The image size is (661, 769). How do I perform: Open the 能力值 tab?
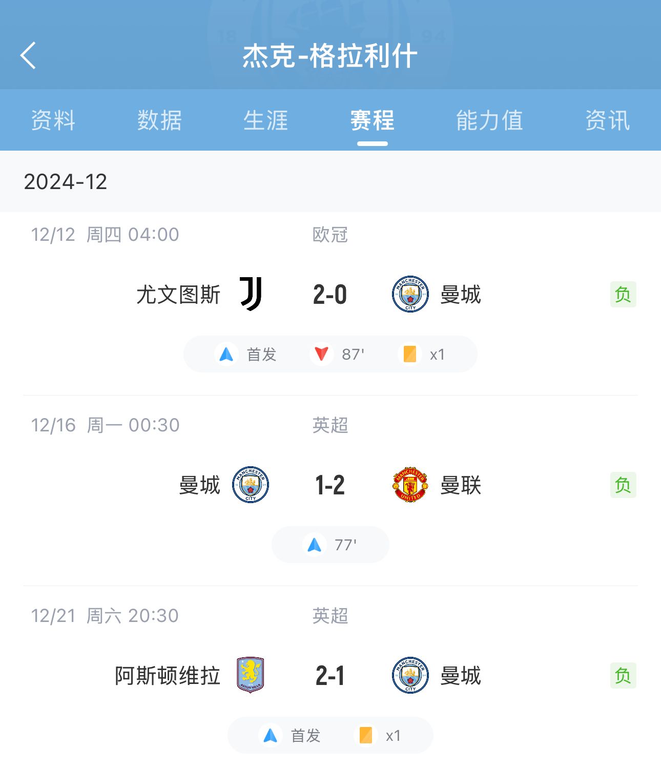pos(489,121)
